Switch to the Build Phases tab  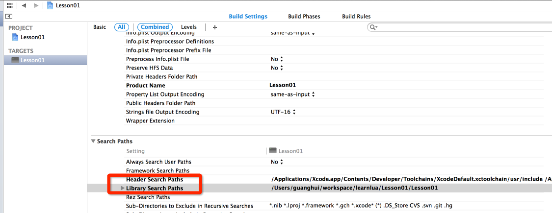pos(304,17)
